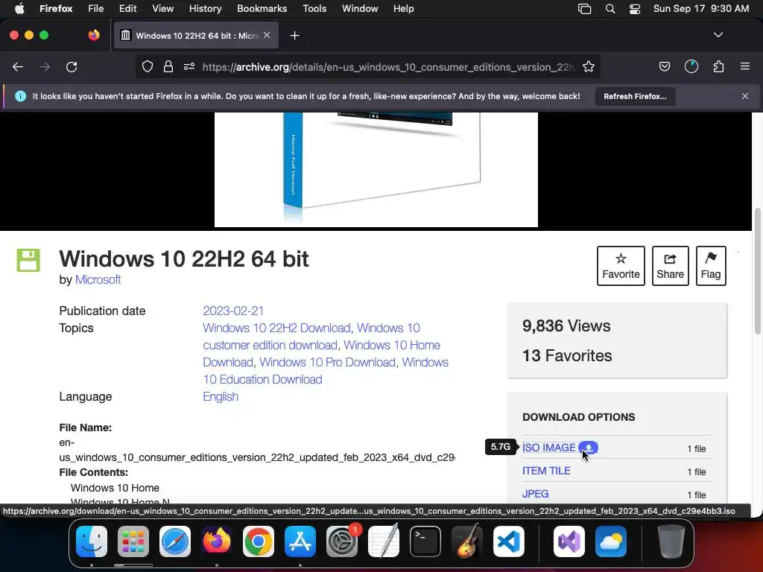Image resolution: width=763 pixels, height=572 pixels.
Task: Expand the list all tabs chevron
Action: point(718,35)
